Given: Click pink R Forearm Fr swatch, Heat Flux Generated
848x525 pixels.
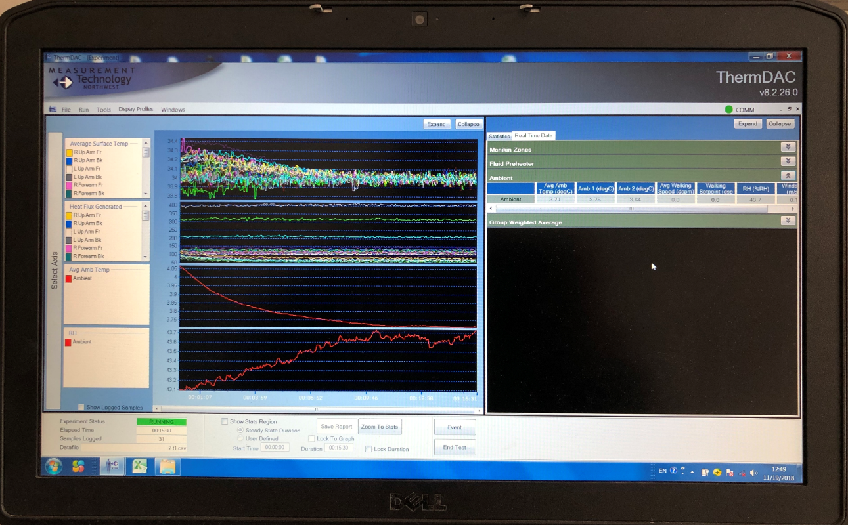Looking at the screenshot, I should click(x=69, y=248).
